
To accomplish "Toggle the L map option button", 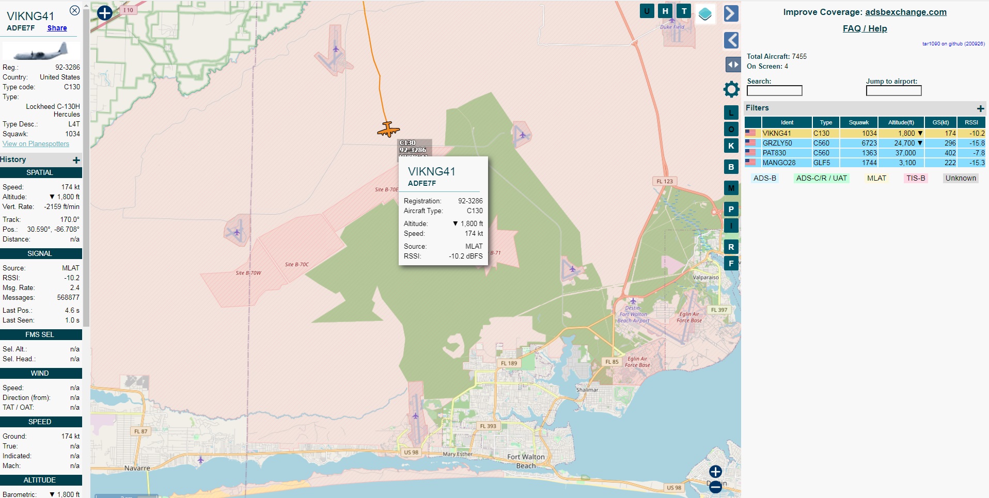I will 731,113.
